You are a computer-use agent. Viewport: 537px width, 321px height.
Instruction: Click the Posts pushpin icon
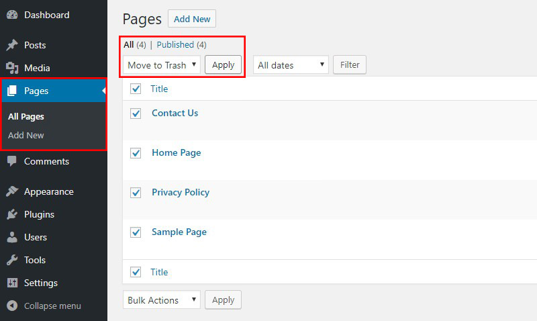point(12,45)
